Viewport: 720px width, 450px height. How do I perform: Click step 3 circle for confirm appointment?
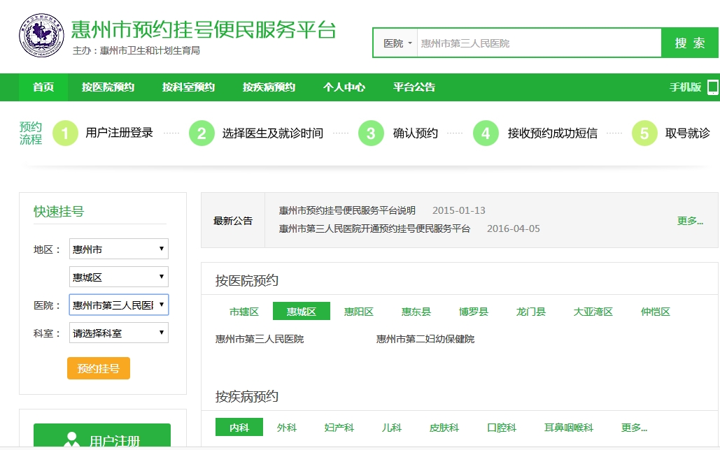(x=371, y=133)
